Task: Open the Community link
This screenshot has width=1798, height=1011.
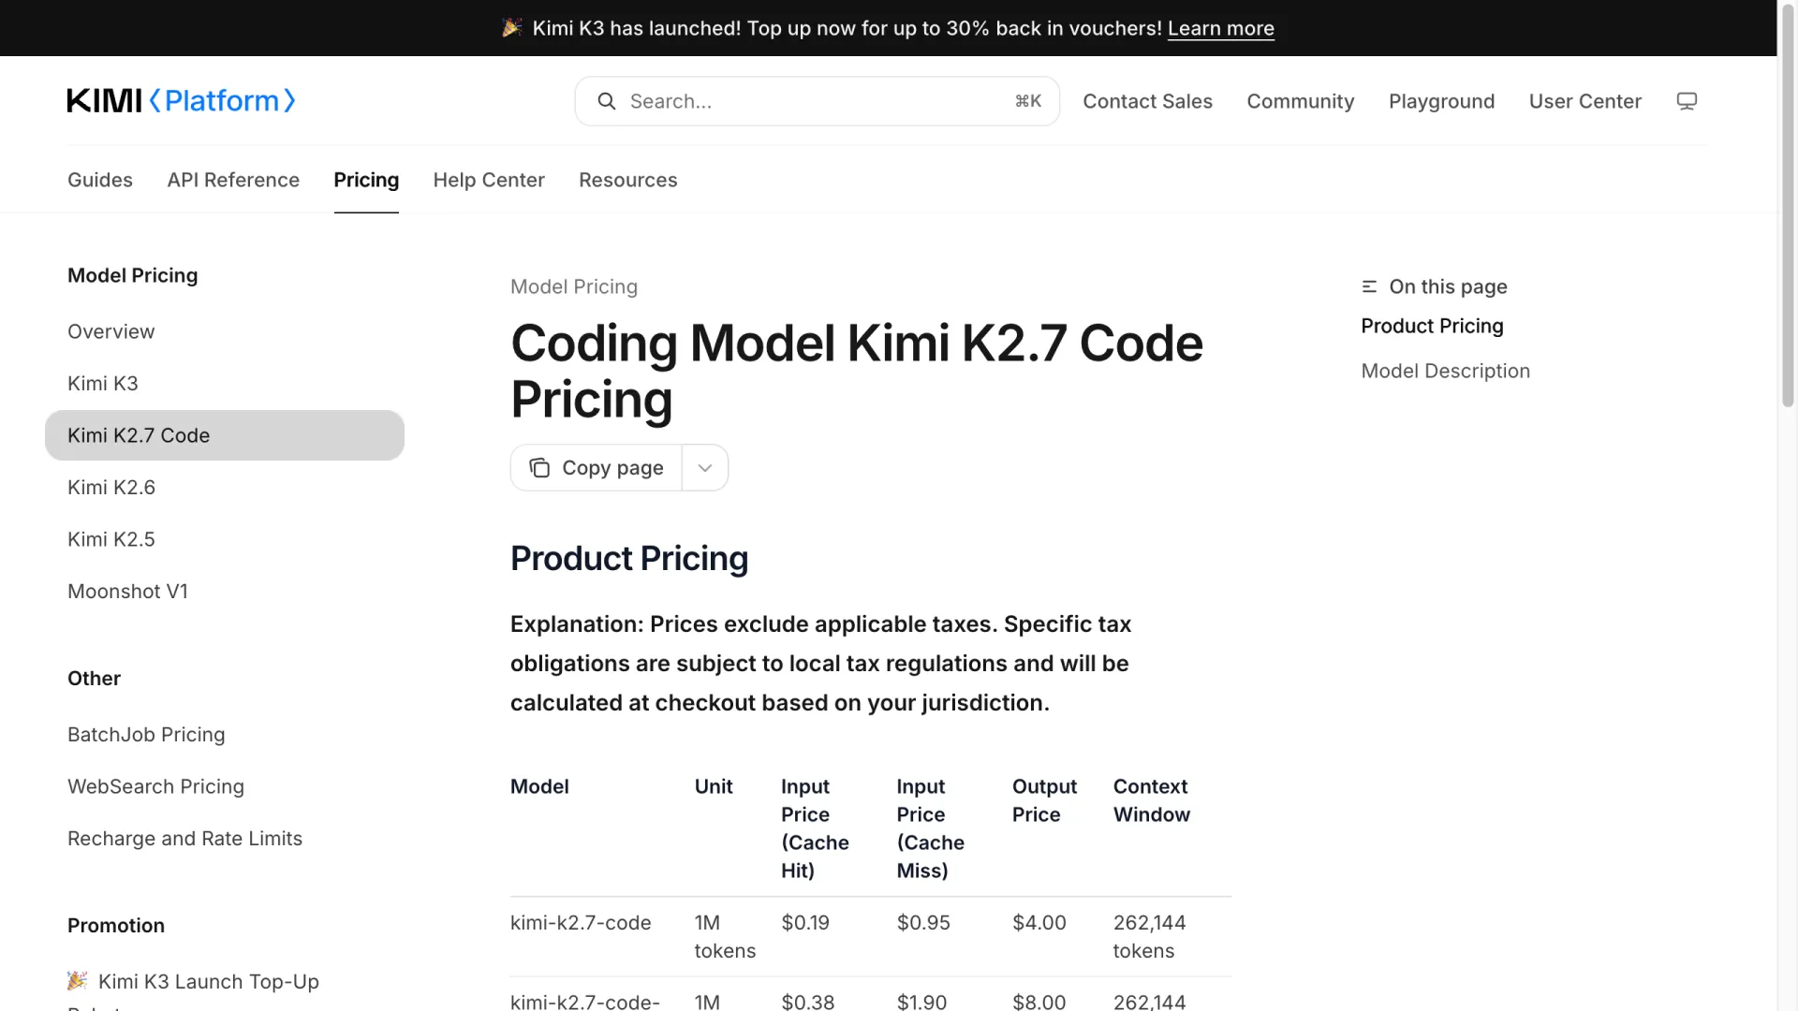Action: point(1300,101)
